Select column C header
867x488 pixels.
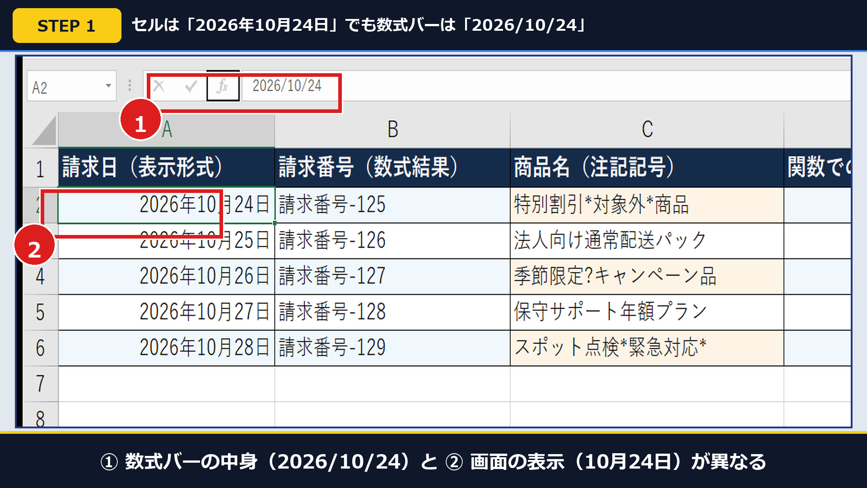pos(647,130)
